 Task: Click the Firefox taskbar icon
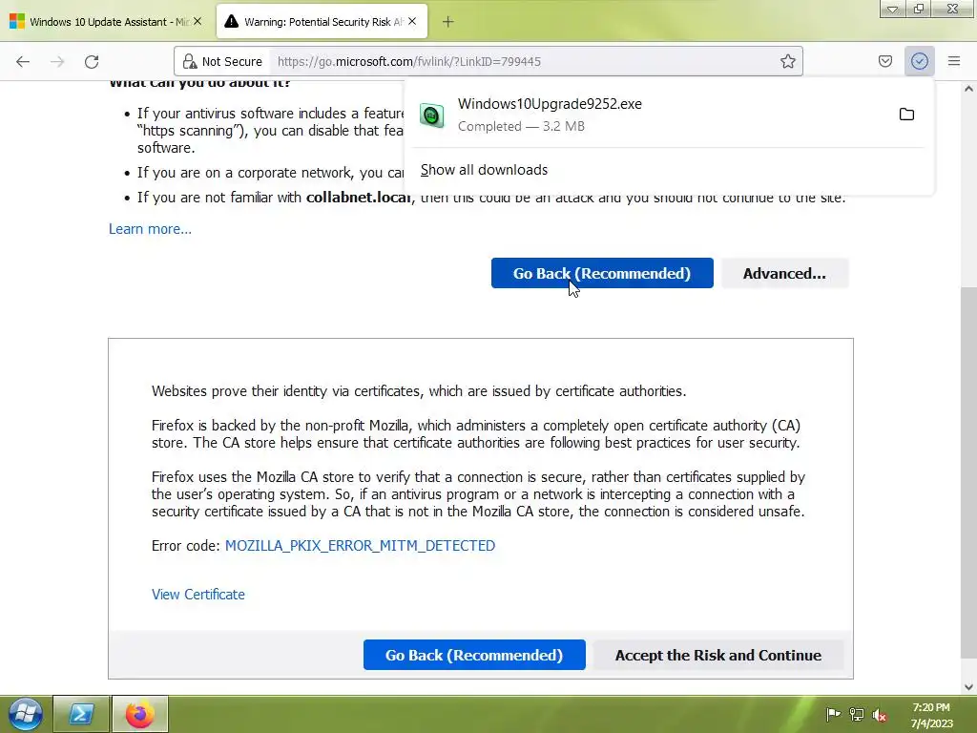[139, 714]
